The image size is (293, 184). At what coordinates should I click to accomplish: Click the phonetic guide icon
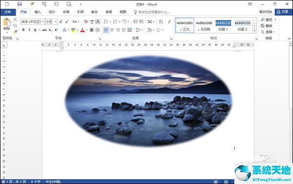92,21
